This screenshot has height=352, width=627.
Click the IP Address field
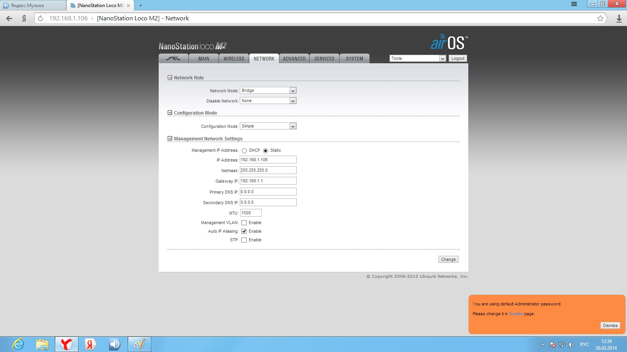pyautogui.click(x=268, y=160)
